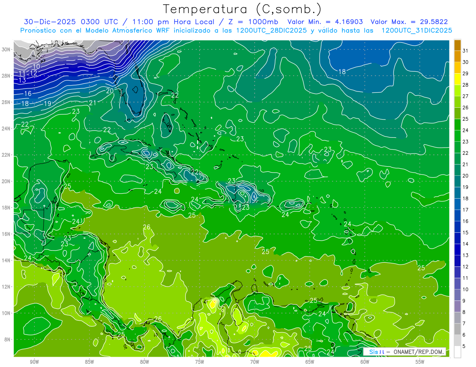Click the "16" contour label on the map
This screenshot has width=476, height=367.
pyautogui.click(x=28, y=93)
